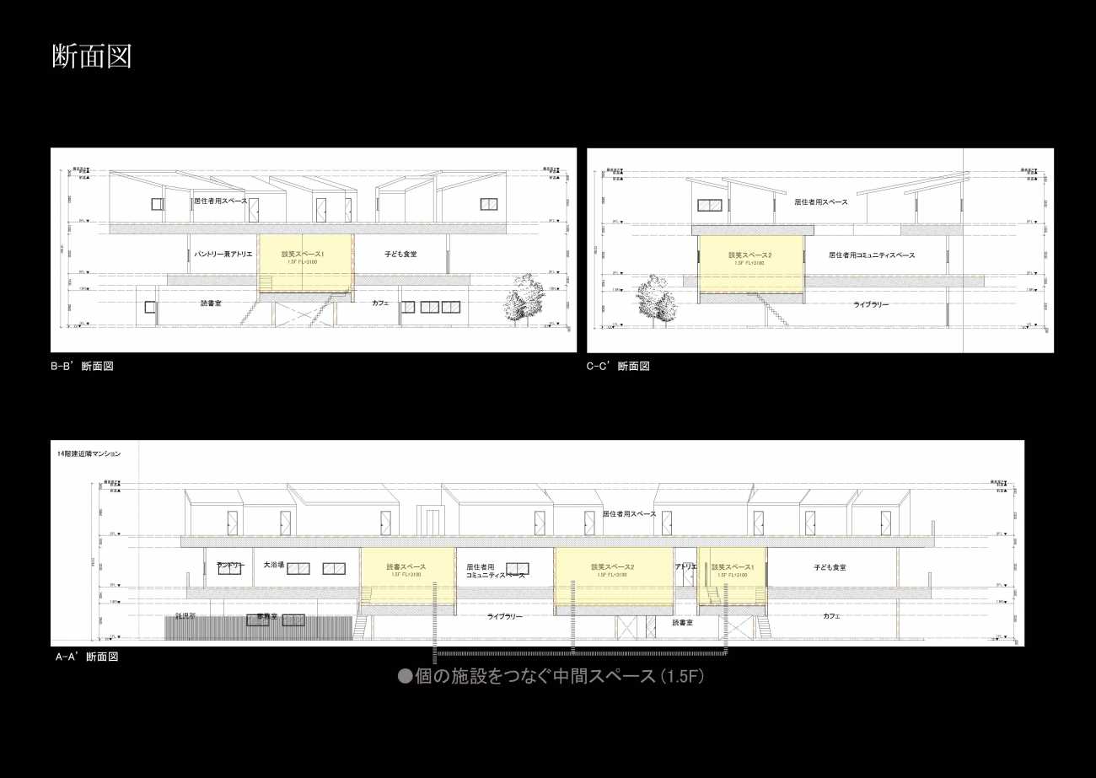
Task: Click 読書室 label in the B-B' section
Action: (211, 303)
